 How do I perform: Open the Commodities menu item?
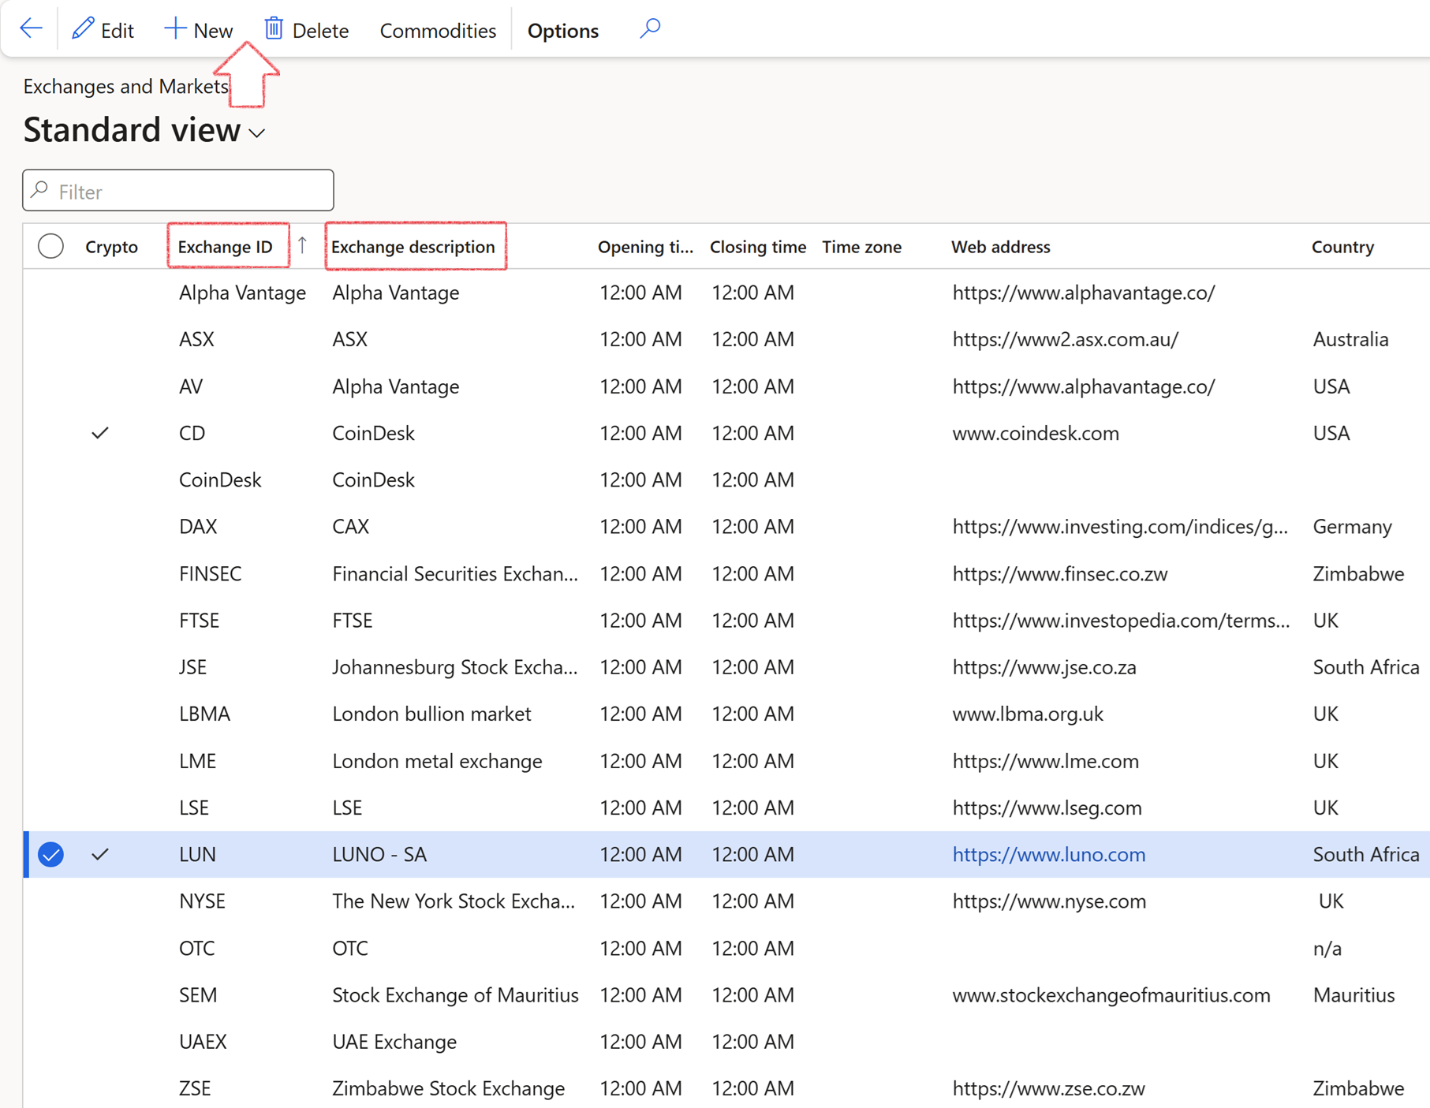[438, 31]
